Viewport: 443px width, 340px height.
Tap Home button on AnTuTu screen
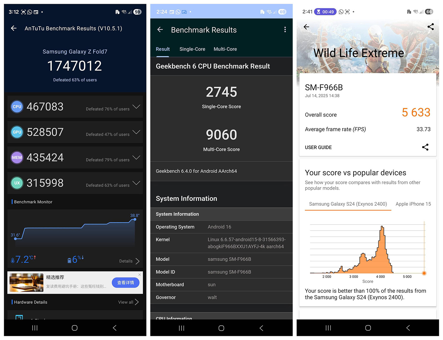pos(75,328)
